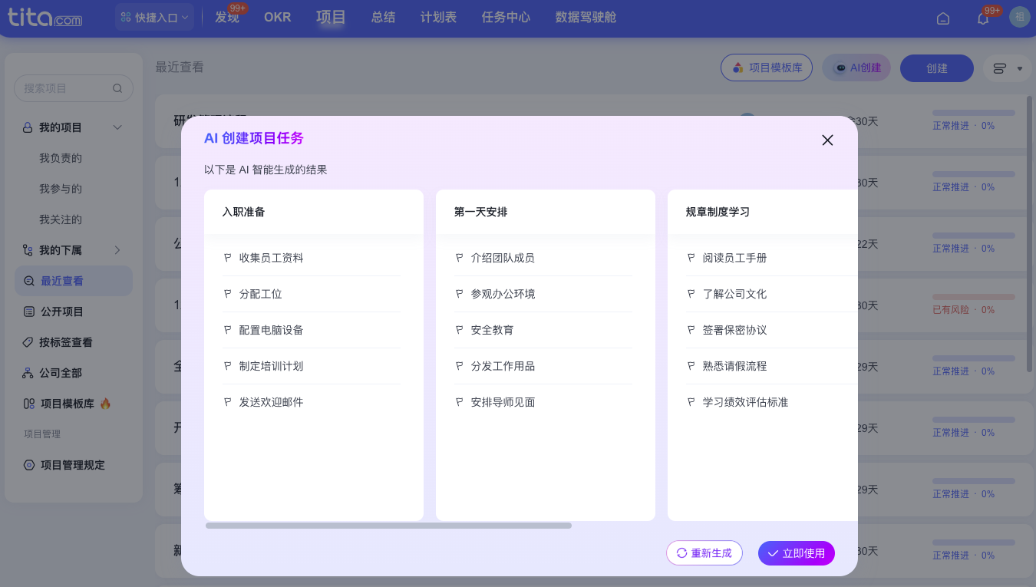The height and width of the screenshot is (587, 1036).
Task: Open the 快捷入口 dropdown
Action: (x=153, y=16)
